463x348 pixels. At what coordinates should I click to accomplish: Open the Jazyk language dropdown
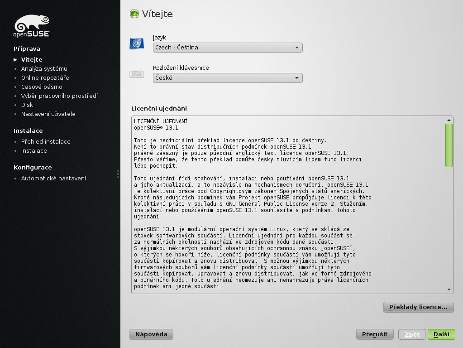(x=228, y=48)
